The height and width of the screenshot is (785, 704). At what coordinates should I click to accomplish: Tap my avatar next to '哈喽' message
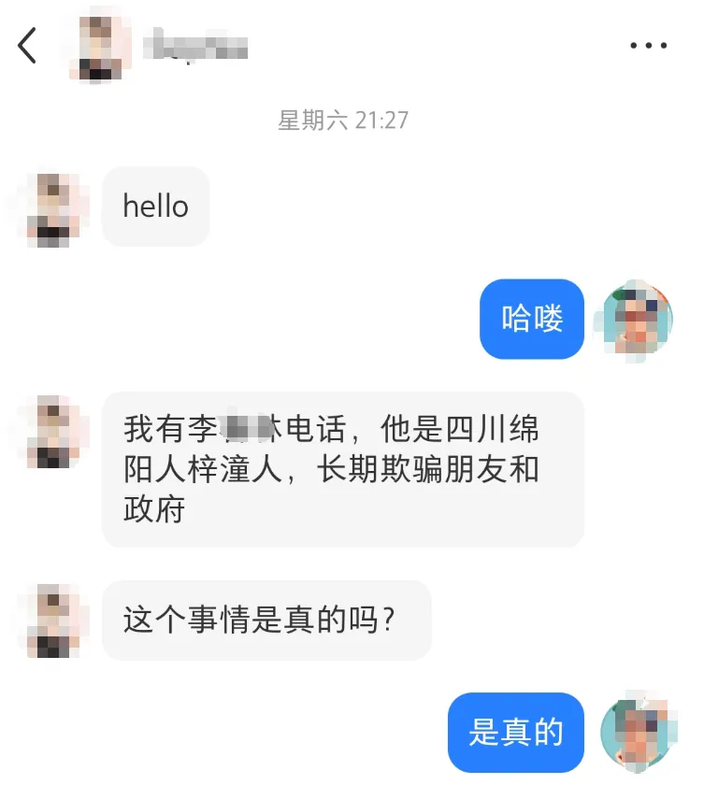point(636,321)
